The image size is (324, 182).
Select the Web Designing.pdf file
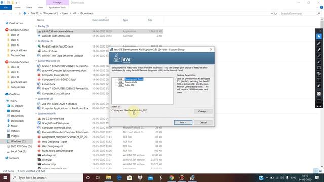point(53,146)
